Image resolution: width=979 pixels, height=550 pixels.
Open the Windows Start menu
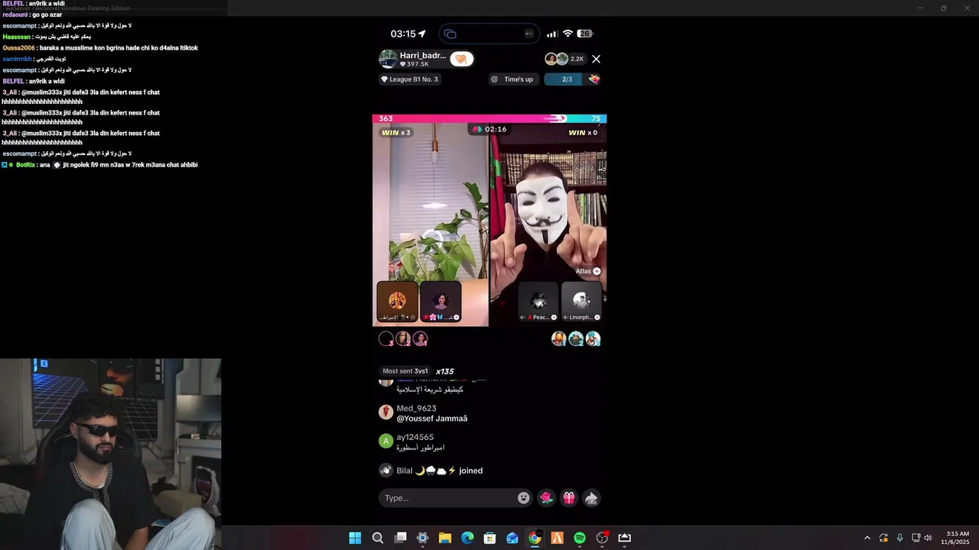coord(355,538)
